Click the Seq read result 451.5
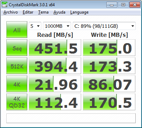This screenshot has height=128, width=142. 55,48
